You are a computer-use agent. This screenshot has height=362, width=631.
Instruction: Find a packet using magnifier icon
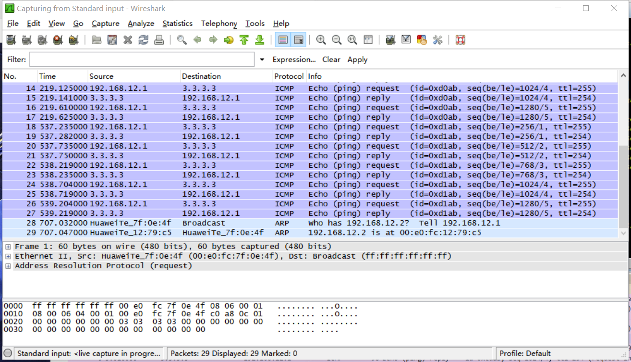coord(182,40)
